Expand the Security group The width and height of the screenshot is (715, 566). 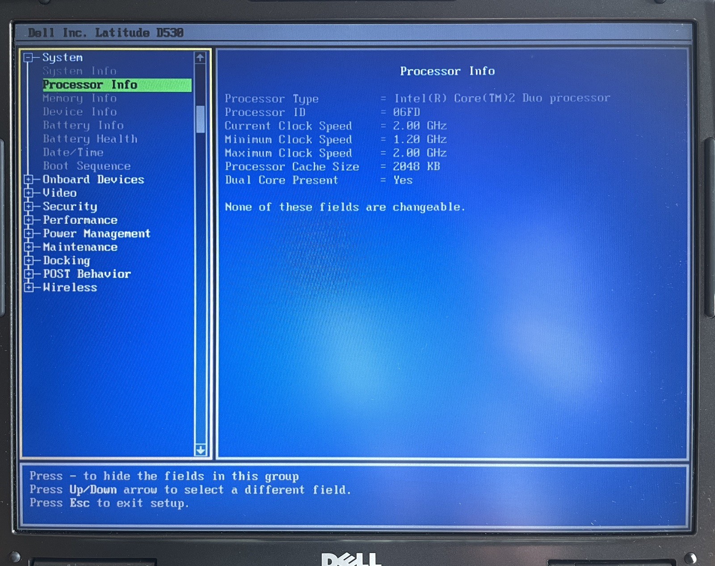coord(29,207)
